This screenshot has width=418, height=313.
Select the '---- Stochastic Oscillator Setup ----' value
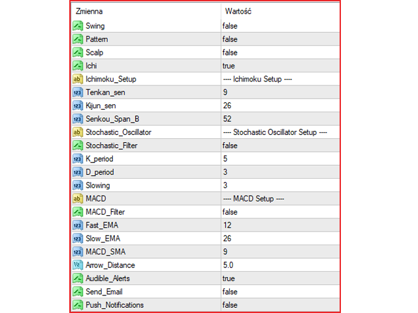click(275, 132)
